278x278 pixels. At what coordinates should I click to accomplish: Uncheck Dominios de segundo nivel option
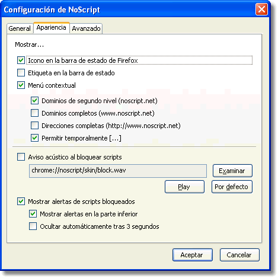point(34,101)
